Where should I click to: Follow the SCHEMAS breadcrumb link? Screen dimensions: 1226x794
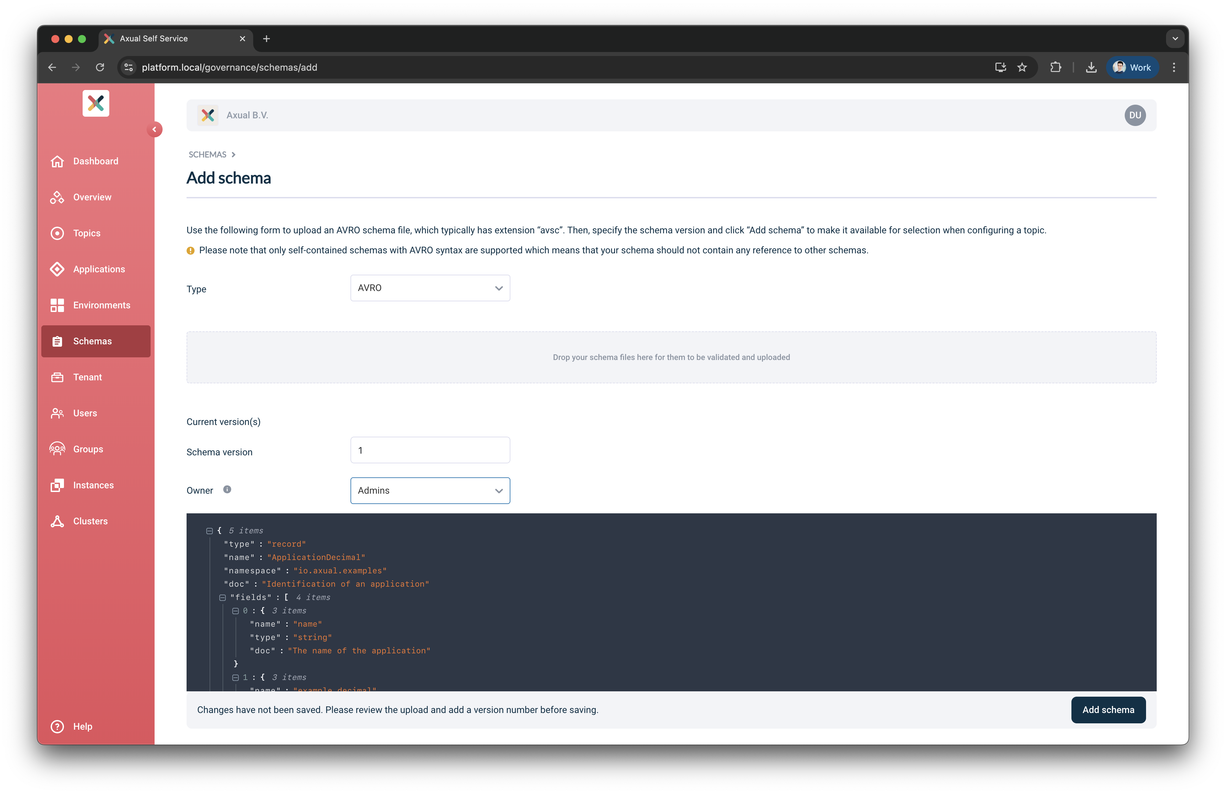click(x=207, y=155)
